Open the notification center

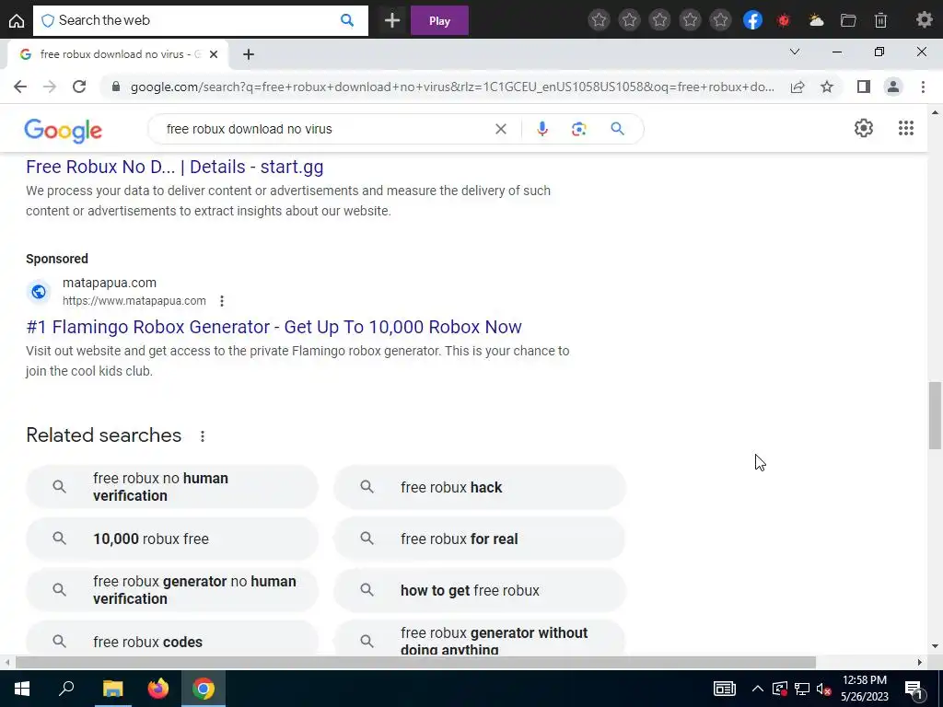(914, 689)
